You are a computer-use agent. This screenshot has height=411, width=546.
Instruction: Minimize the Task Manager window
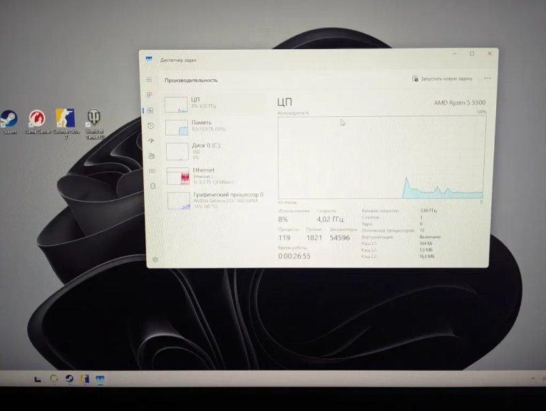click(455, 54)
